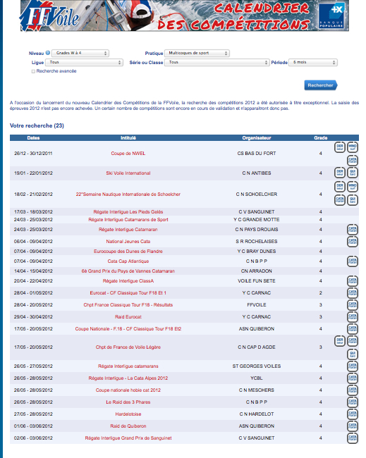Screen dimensions: 366x458
Task: Click Catamaran icon in Chpt France Voile Légère row
Action: coord(353,341)
